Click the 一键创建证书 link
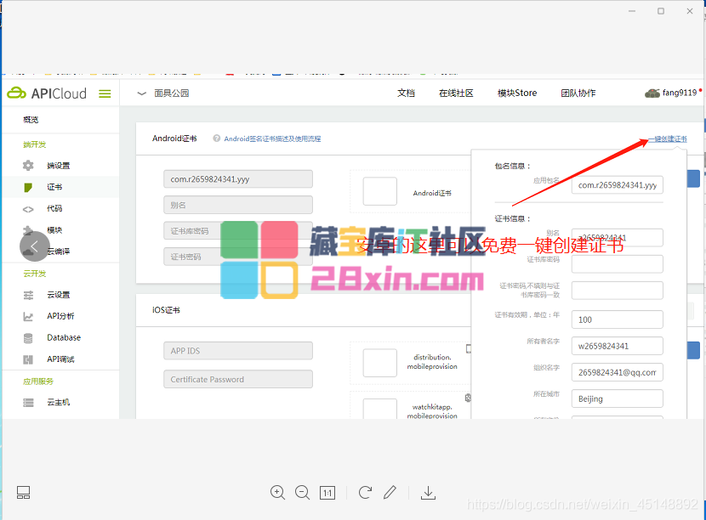 point(667,138)
